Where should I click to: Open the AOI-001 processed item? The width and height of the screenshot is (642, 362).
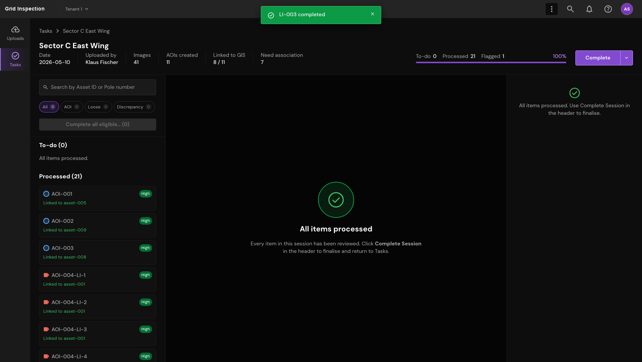click(x=97, y=198)
